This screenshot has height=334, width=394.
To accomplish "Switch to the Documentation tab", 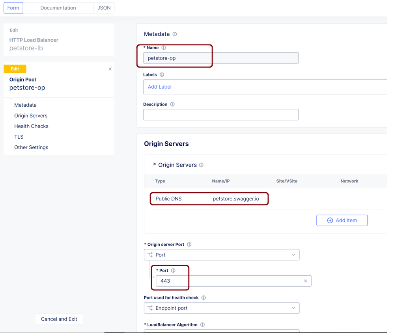I will [x=58, y=8].
